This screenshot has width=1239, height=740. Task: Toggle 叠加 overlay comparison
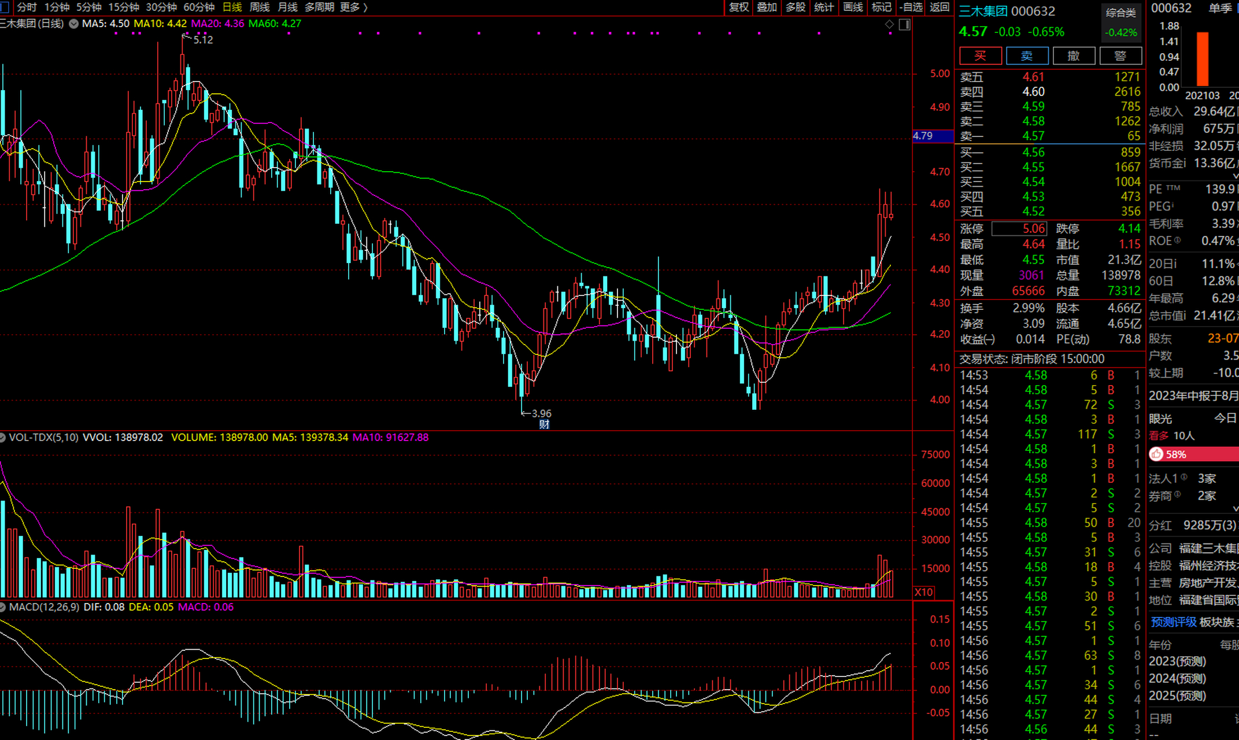tap(767, 7)
